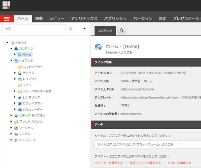Click the HTML を編集する link
Image resolution: width=201 pixels, height=168 pixels.
tap(180, 163)
